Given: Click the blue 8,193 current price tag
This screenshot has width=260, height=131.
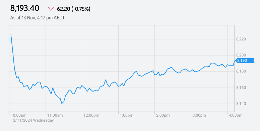Looking at the screenshot, I should click(244, 60).
